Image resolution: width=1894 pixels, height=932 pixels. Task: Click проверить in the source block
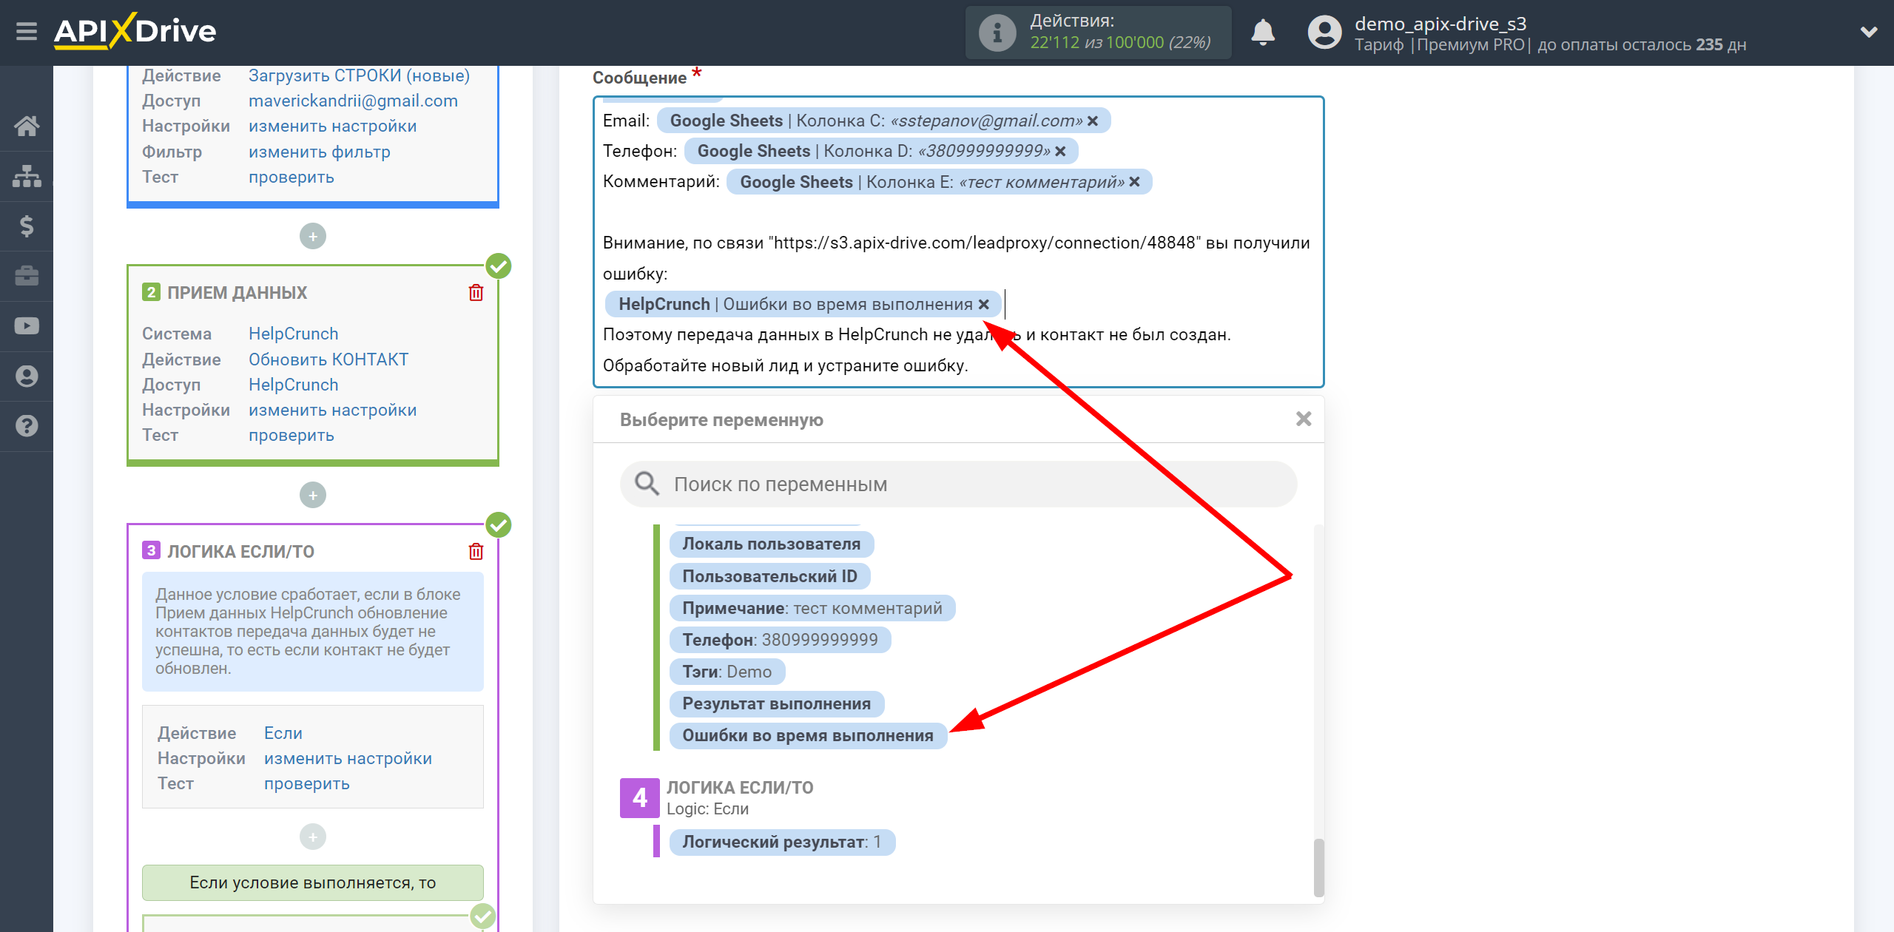click(291, 177)
